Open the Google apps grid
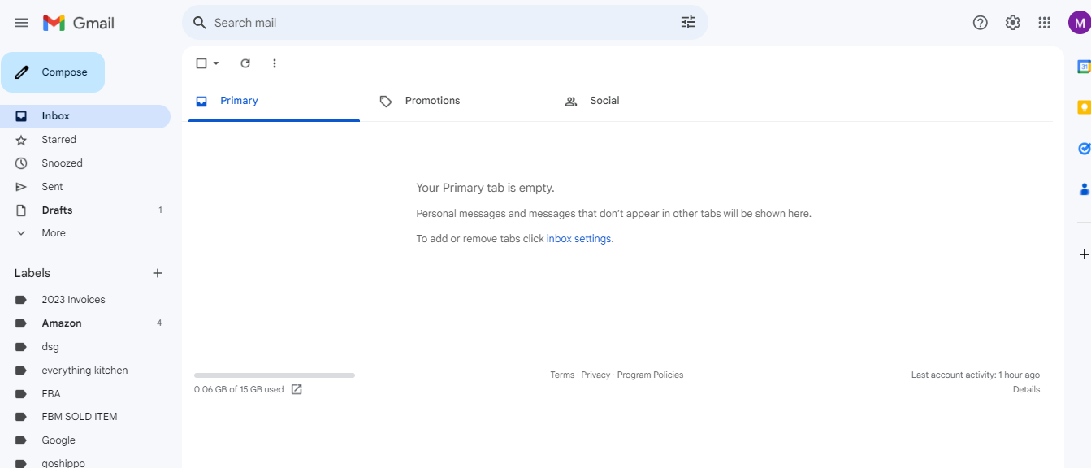 1045,23
